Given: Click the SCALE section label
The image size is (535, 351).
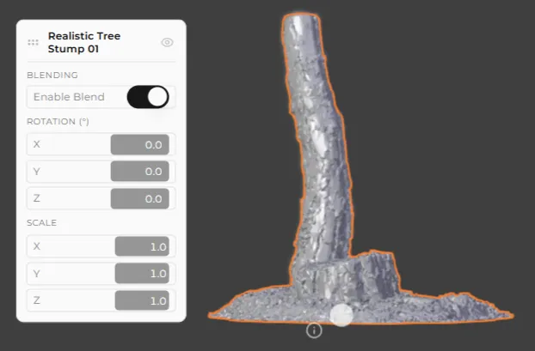Looking at the screenshot, I should pos(41,222).
